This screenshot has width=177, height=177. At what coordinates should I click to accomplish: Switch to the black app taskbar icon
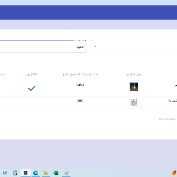pyautogui.click(x=25, y=173)
